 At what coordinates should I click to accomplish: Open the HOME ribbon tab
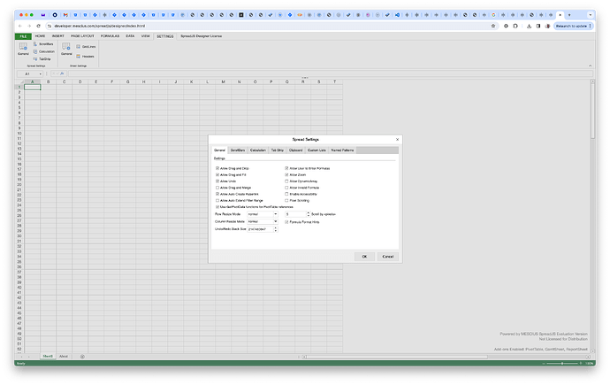point(40,35)
